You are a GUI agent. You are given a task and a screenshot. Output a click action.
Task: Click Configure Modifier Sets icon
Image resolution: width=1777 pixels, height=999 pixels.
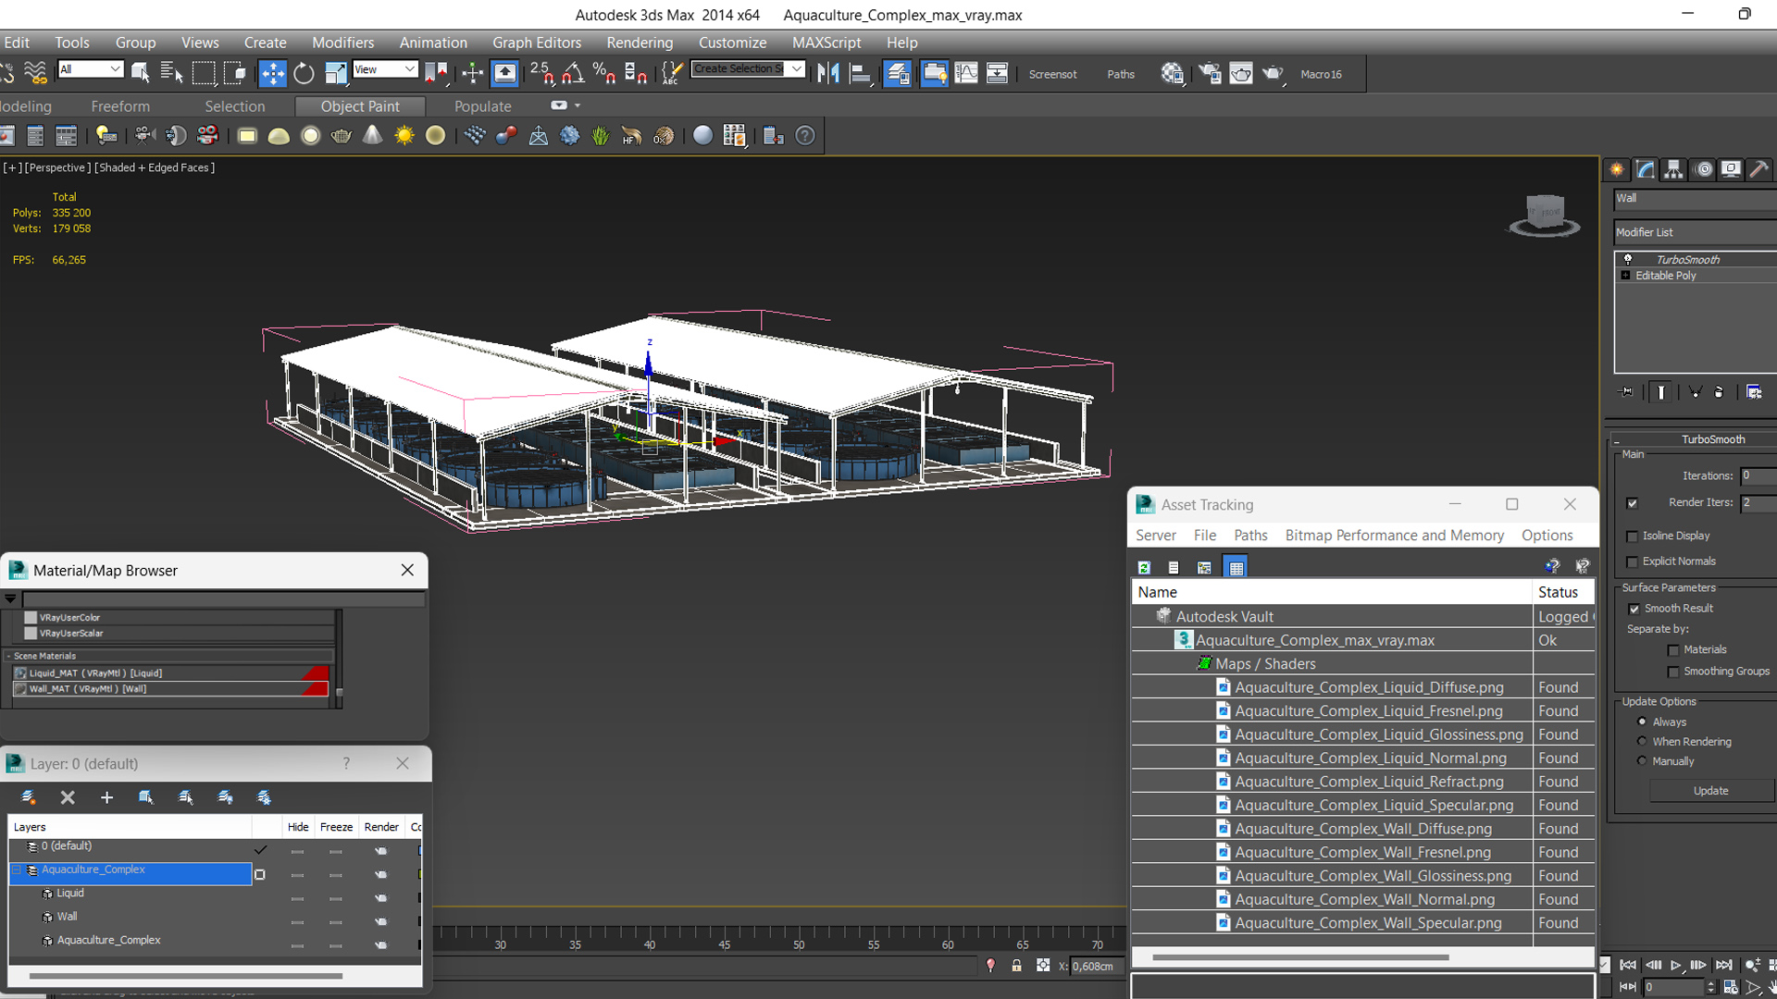click(1754, 392)
